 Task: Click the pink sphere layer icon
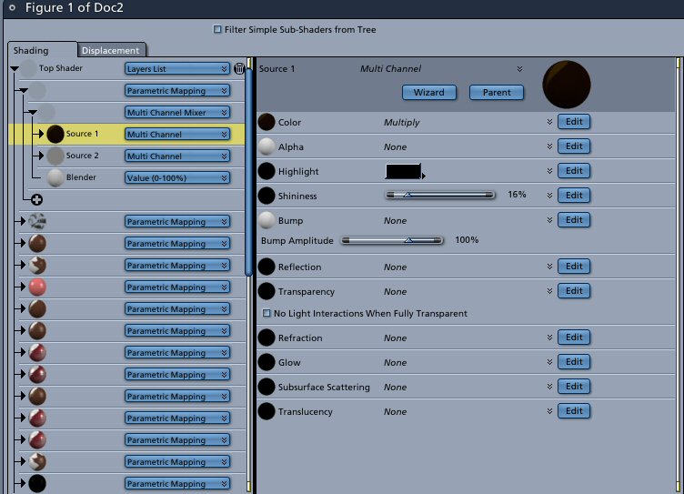pyautogui.click(x=37, y=287)
